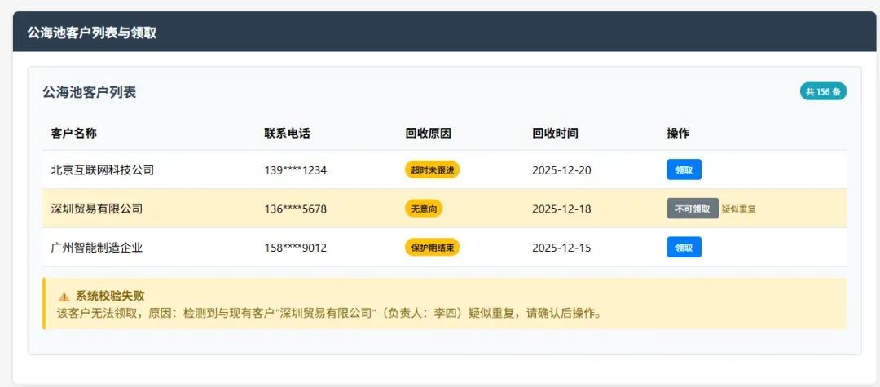Click the 保护期结束 reason tag
This screenshot has height=387, width=880.
(432, 248)
